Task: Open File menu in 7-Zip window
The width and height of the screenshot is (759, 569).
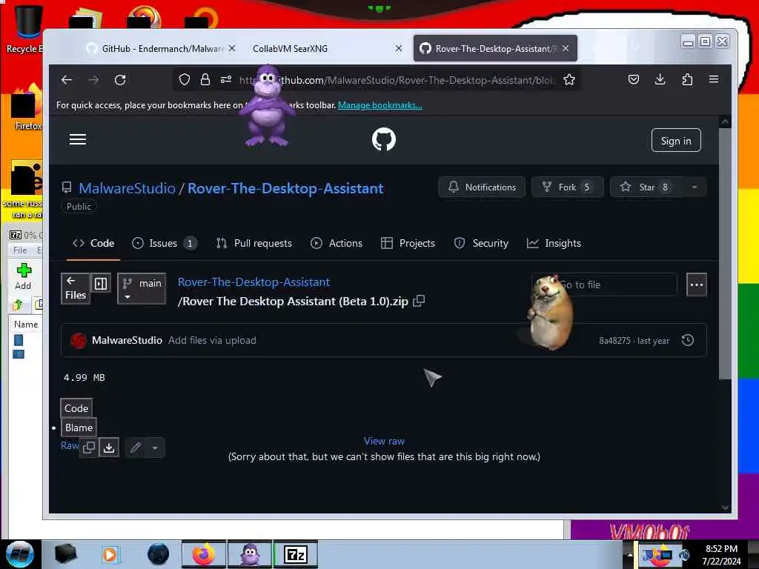Action: pyautogui.click(x=20, y=250)
